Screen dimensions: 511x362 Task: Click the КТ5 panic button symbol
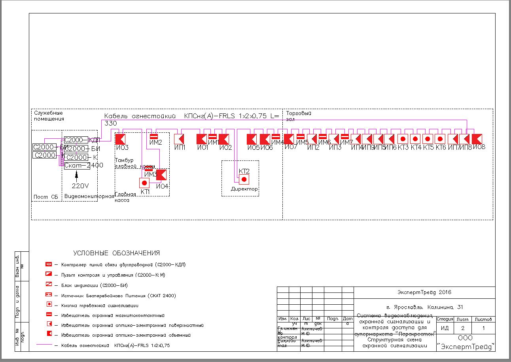coord(428,139)
